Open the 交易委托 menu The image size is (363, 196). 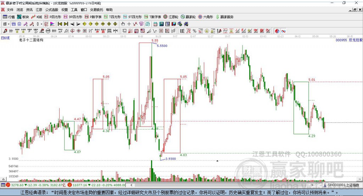[96, 10]
